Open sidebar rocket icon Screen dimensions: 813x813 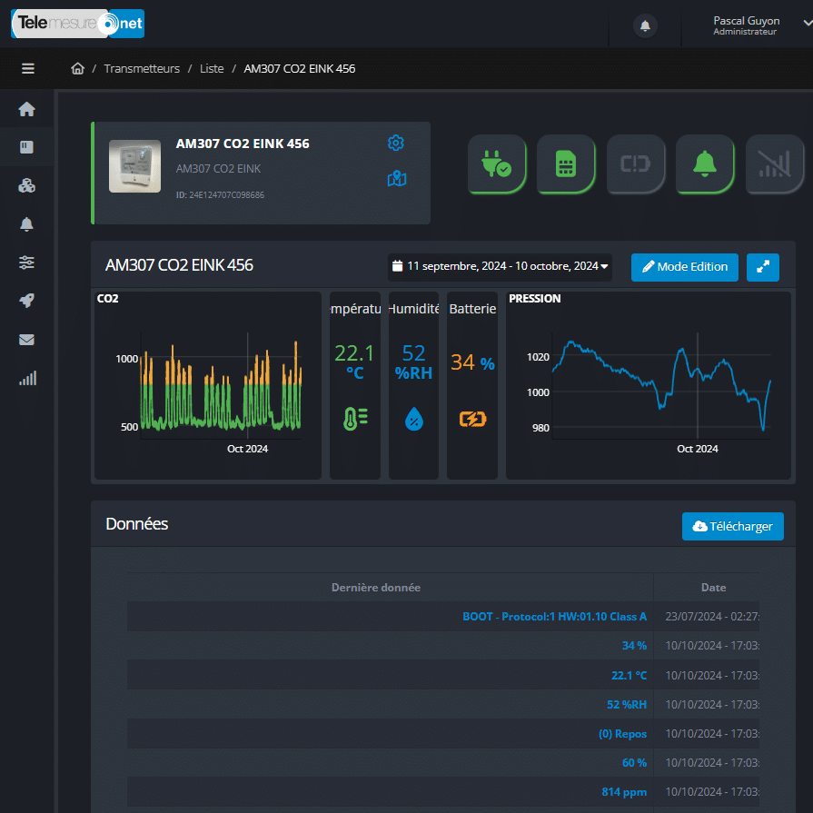(27, 301)
